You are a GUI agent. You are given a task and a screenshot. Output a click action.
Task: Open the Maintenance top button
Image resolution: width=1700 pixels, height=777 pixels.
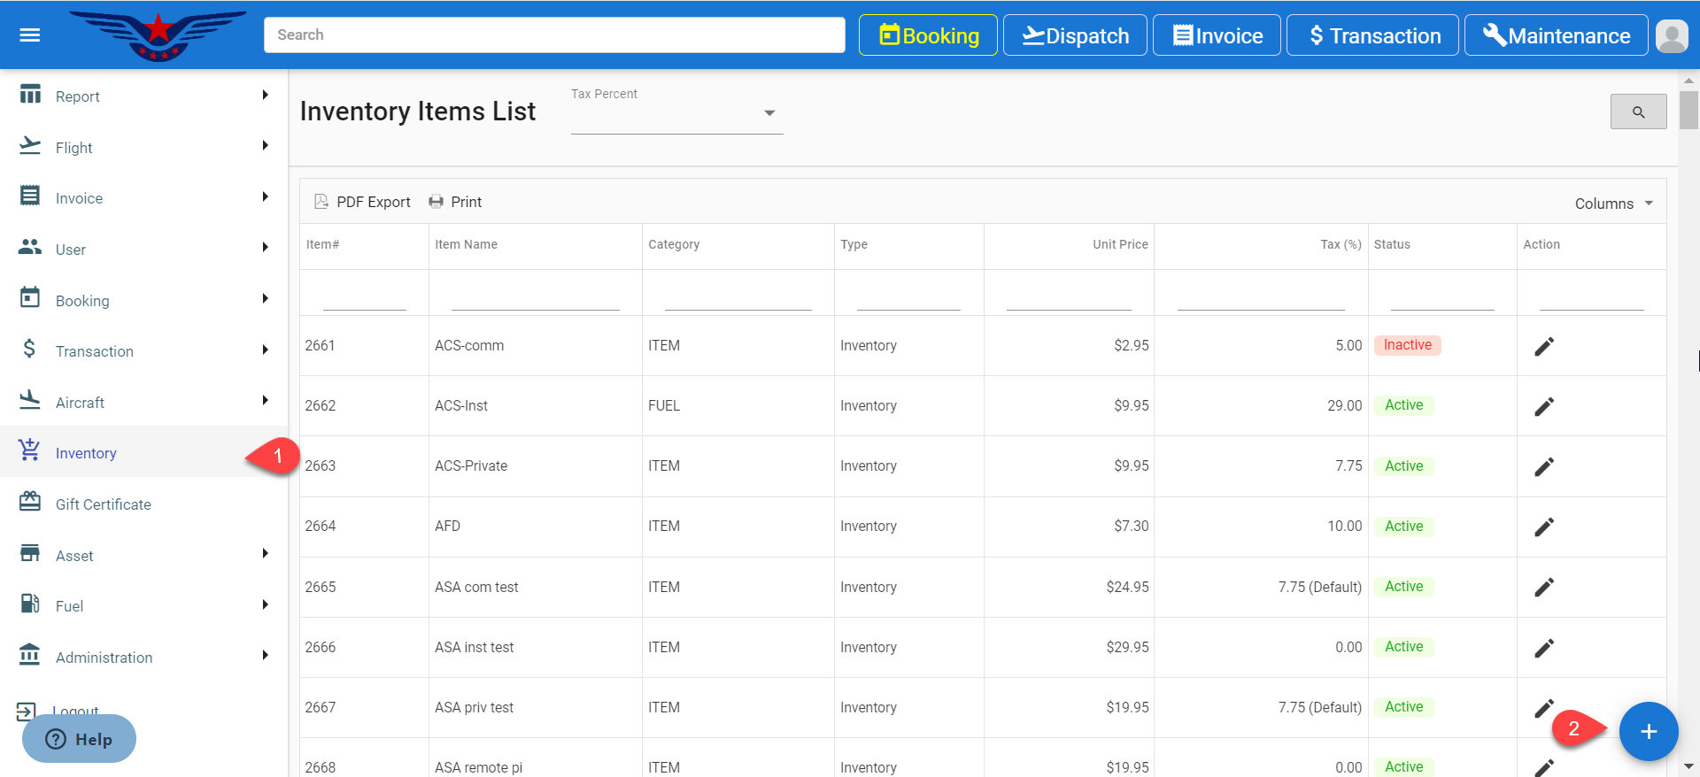coord(1556,36)
